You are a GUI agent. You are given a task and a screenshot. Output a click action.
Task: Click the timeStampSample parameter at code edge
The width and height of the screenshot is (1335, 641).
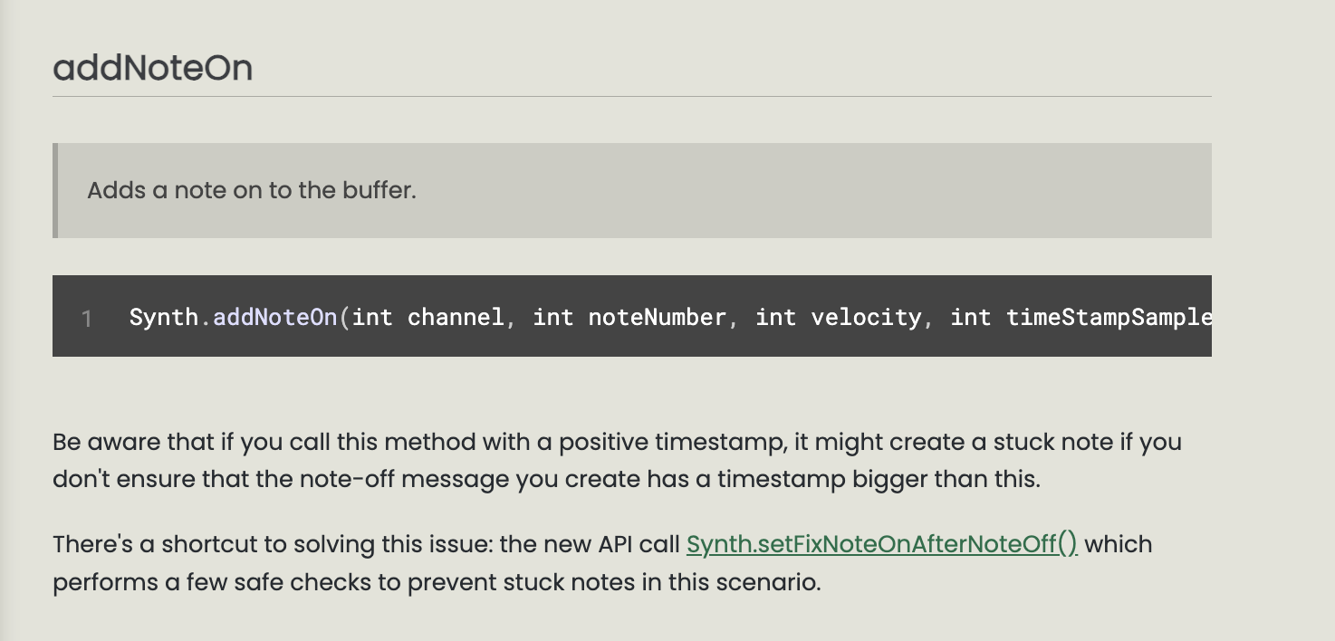click(x=1109, y=317)
